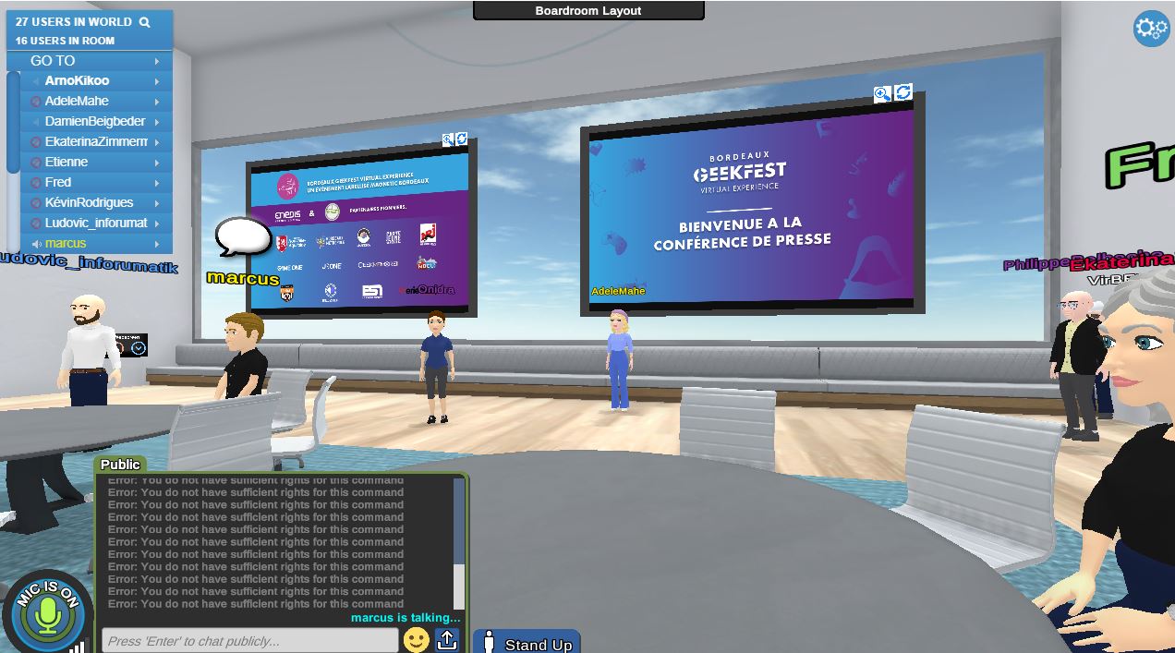Expand options arrow for AdeleMahe
This screenshot has width=1175, height=653.
tap(157, 102)
